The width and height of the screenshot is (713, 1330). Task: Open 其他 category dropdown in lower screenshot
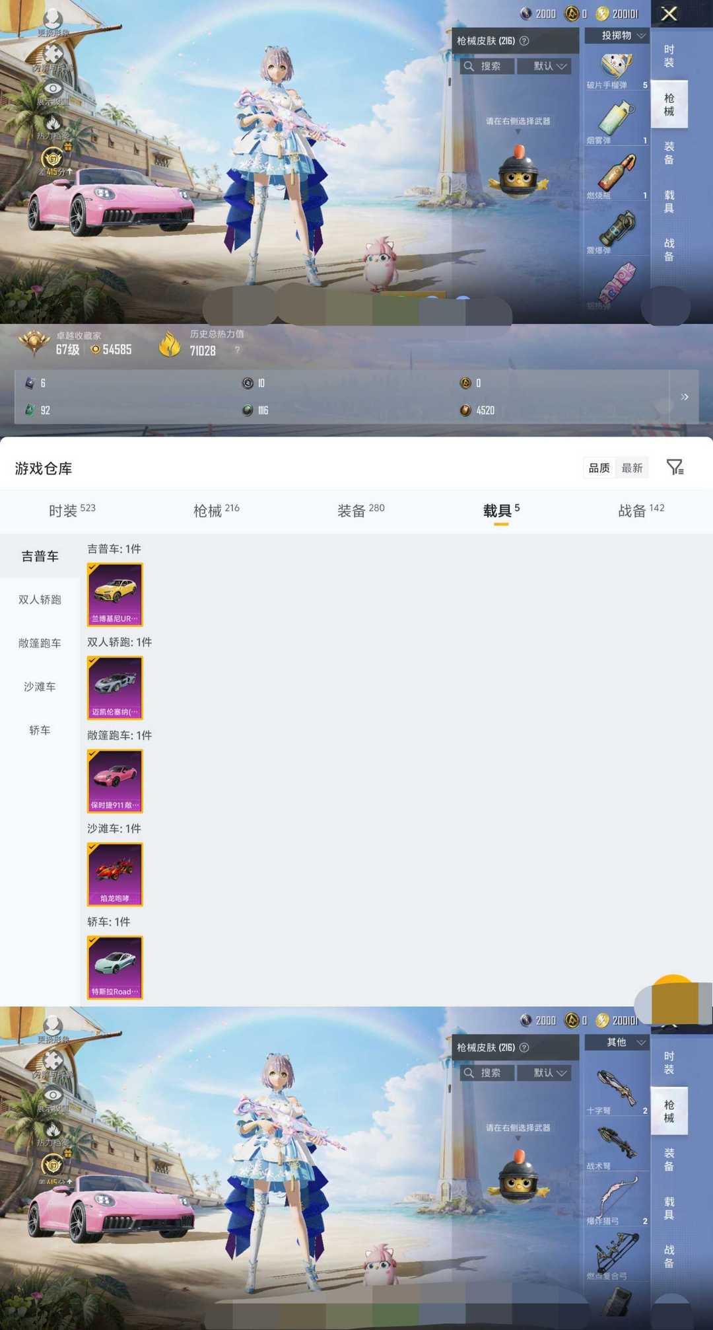tap(617, 1043)
